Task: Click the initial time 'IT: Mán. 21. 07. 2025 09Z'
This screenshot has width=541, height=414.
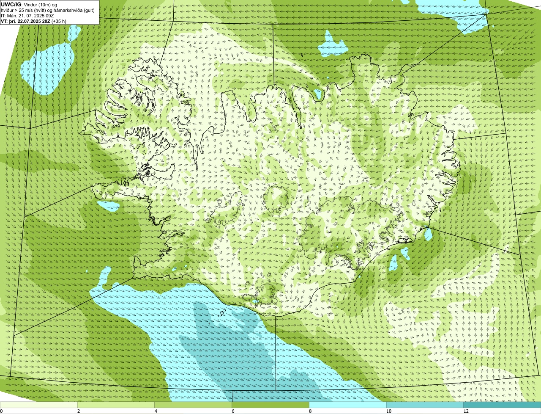Action: [27, 16]
